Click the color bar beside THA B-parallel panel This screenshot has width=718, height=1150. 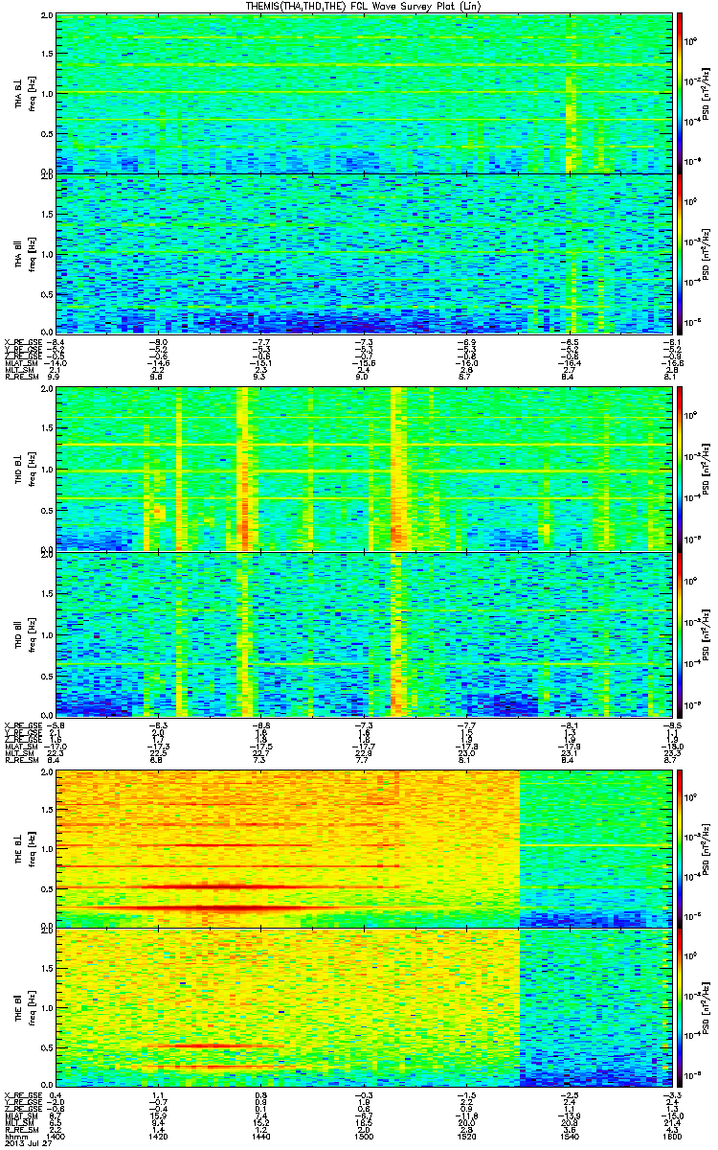[680, 254]
